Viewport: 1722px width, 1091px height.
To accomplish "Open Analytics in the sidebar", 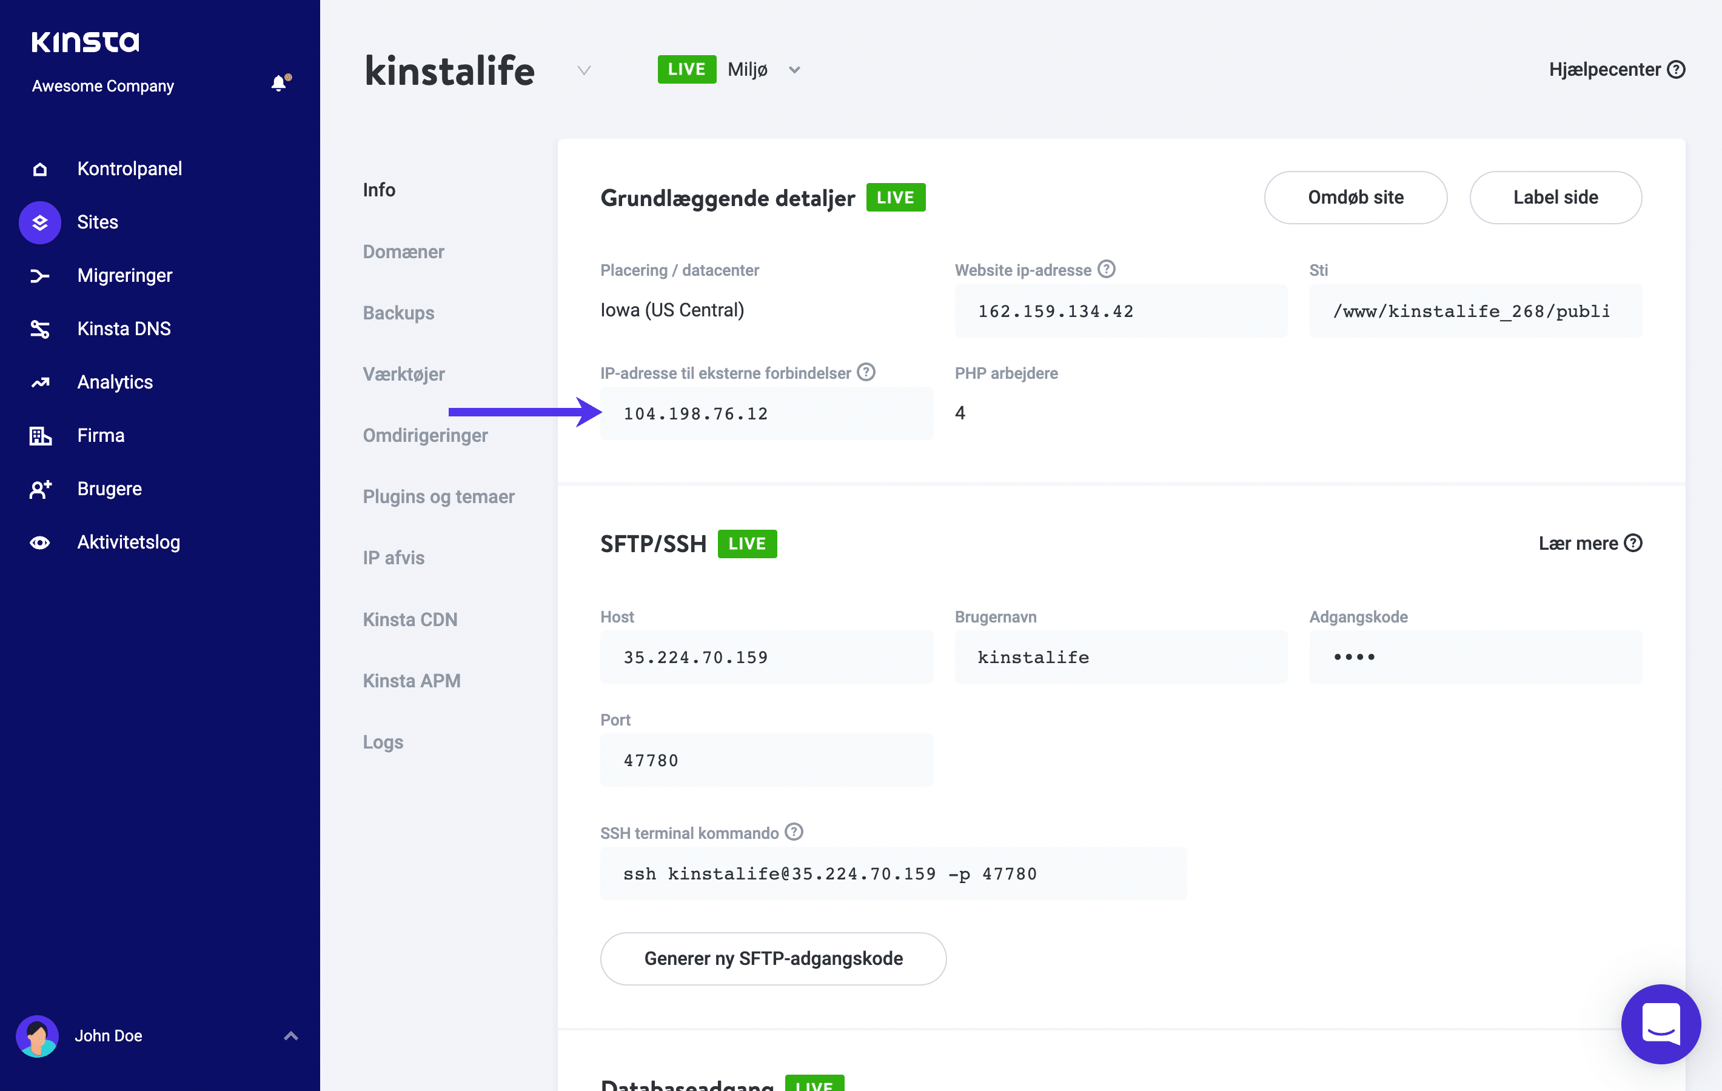I will click(115, 382).
